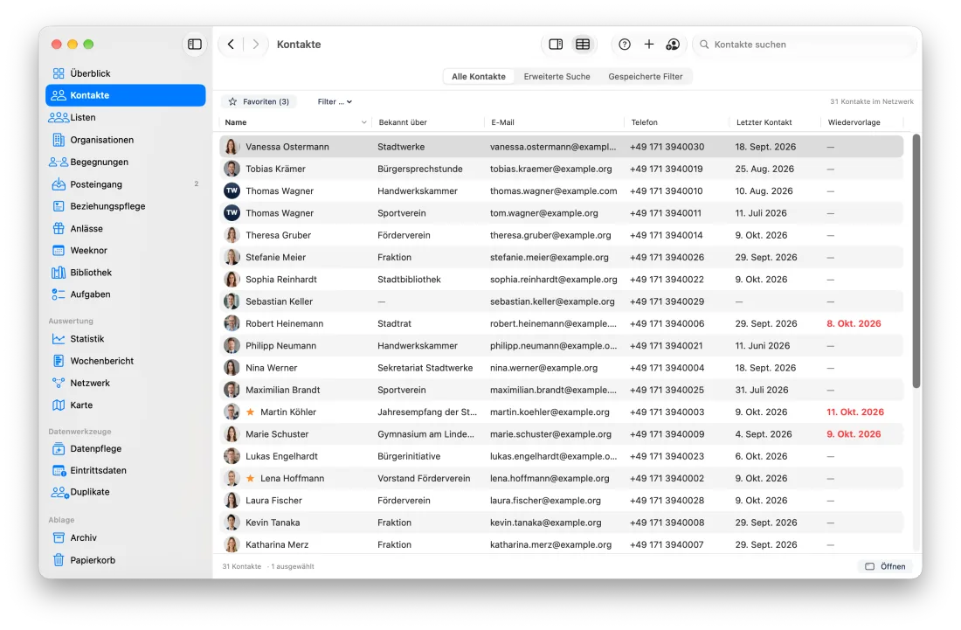
Task: Click Sekretariat Stadtwerke cell
Action: tap(425, 368)
